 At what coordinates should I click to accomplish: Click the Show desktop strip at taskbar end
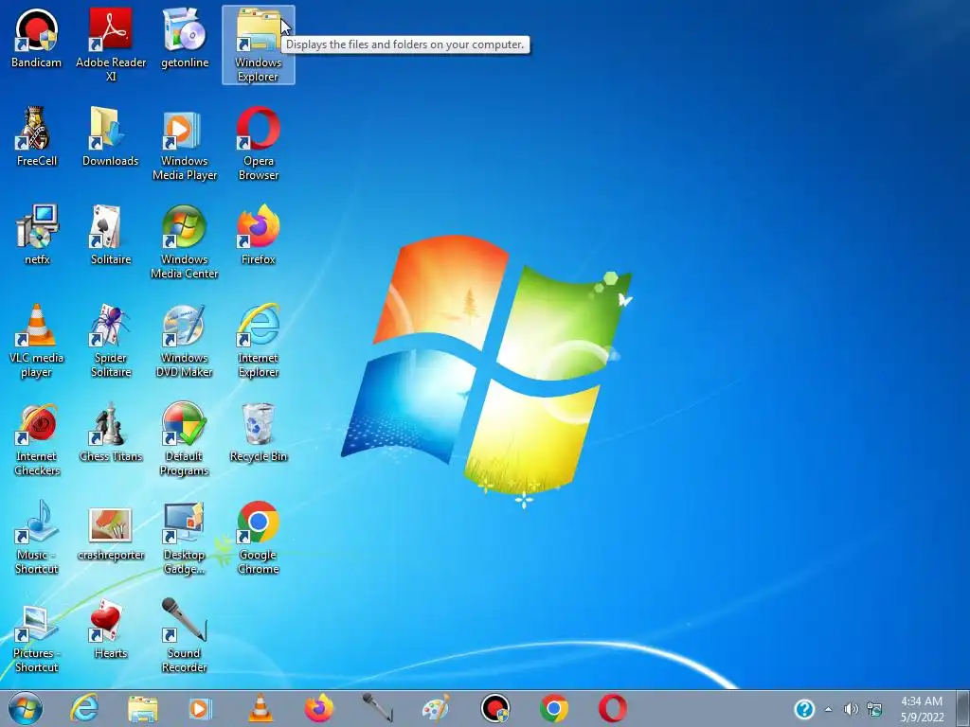click(962, 708)
